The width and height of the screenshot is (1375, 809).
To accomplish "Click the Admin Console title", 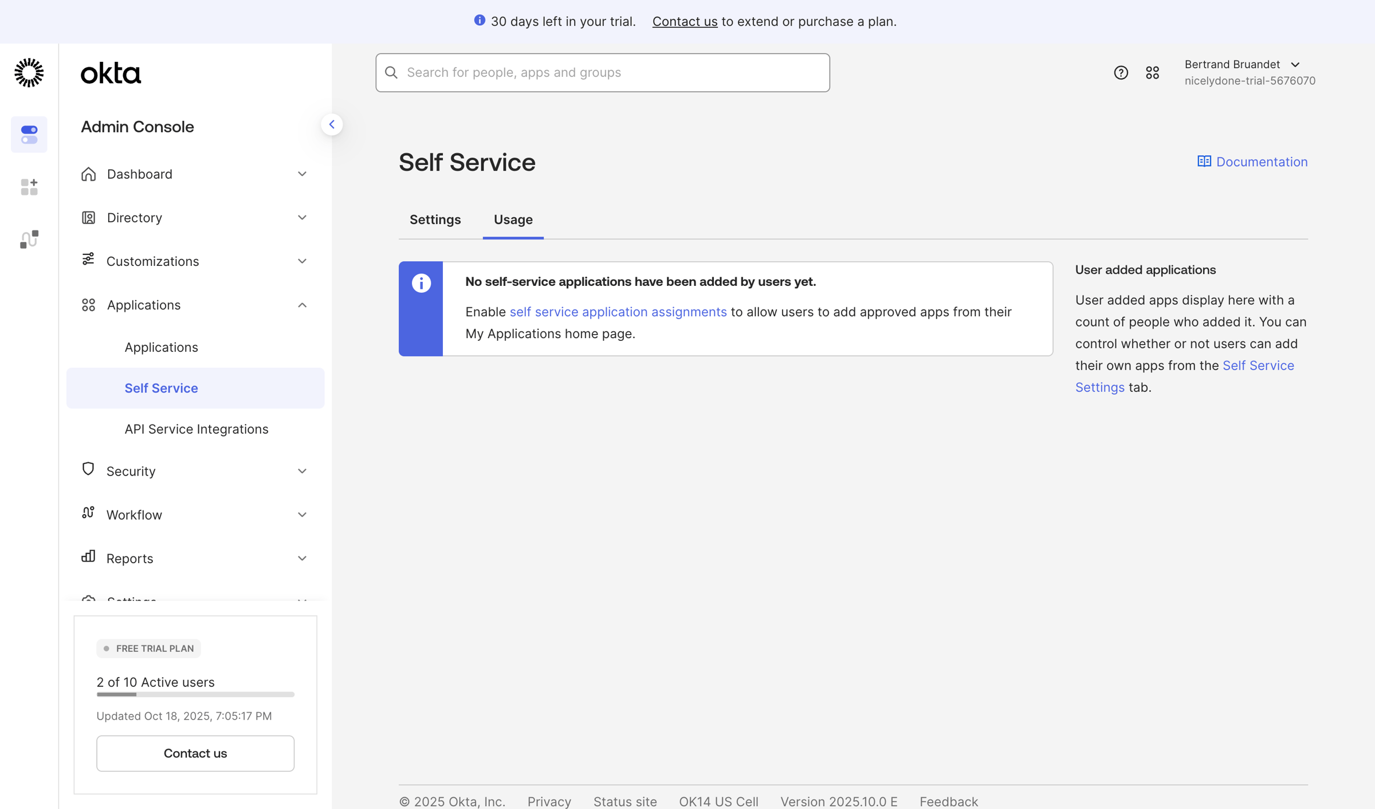I will 137,127.
